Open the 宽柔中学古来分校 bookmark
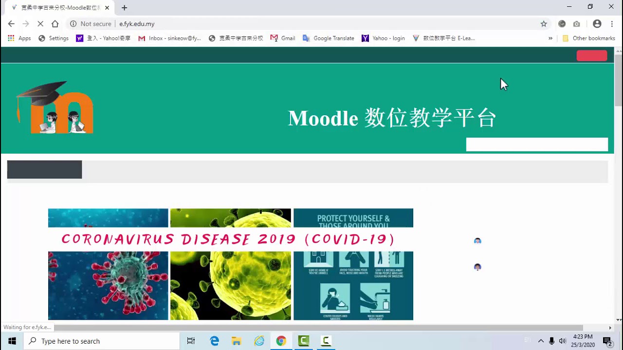 pyautogui.click(x=236, y=38)
